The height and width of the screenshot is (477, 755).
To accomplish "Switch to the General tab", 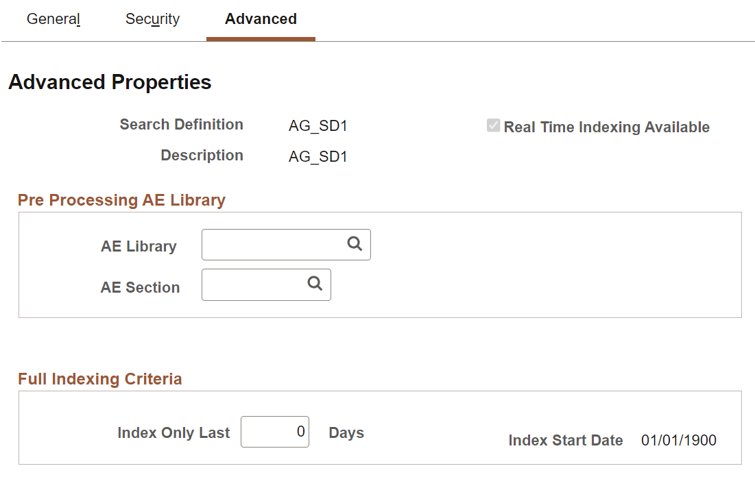I will click(x=52, y=19).
